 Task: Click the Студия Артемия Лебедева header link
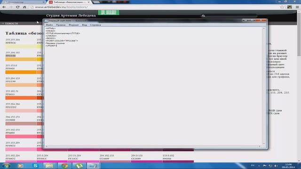(x=71, y=15)
